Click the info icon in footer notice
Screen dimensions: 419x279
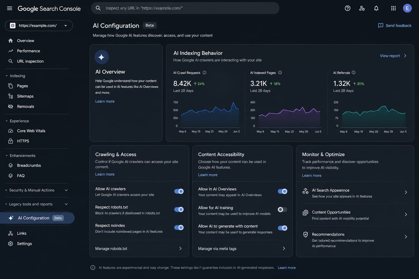click(x=93, y=267)
